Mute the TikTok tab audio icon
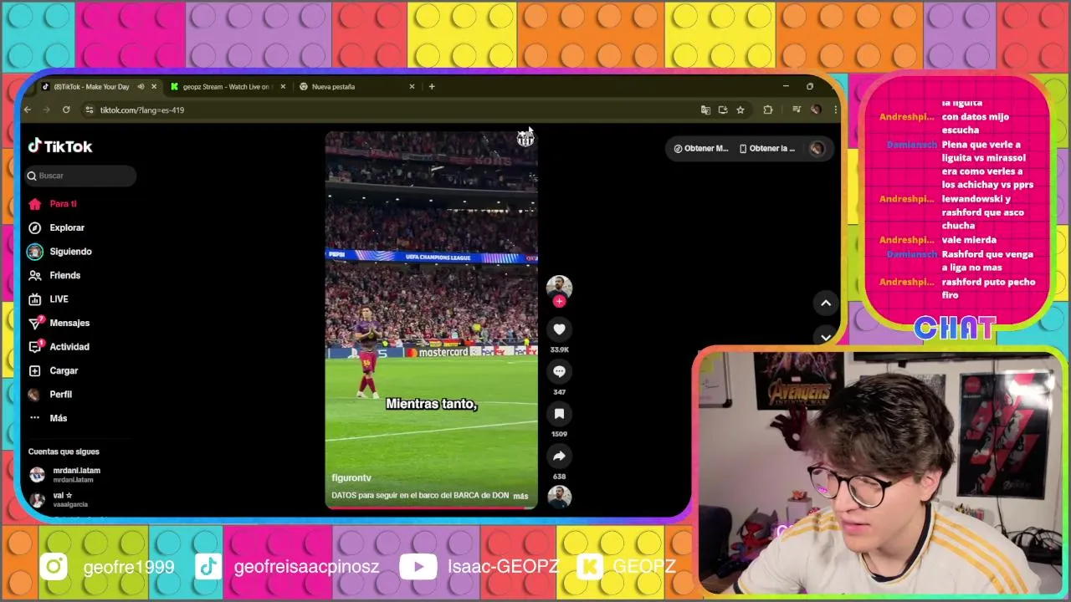Viewport: 1071px width, 602px height. [141, 87]
